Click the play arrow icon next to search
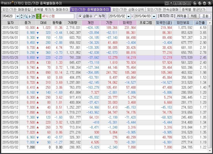The height and width of the screenshot is (154, 213). coord(30,16)
